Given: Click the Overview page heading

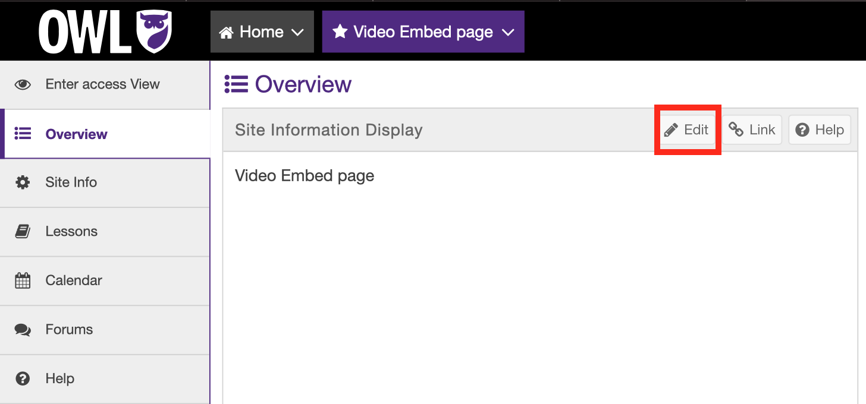Looking at the screenshot, I should [303, 84].
